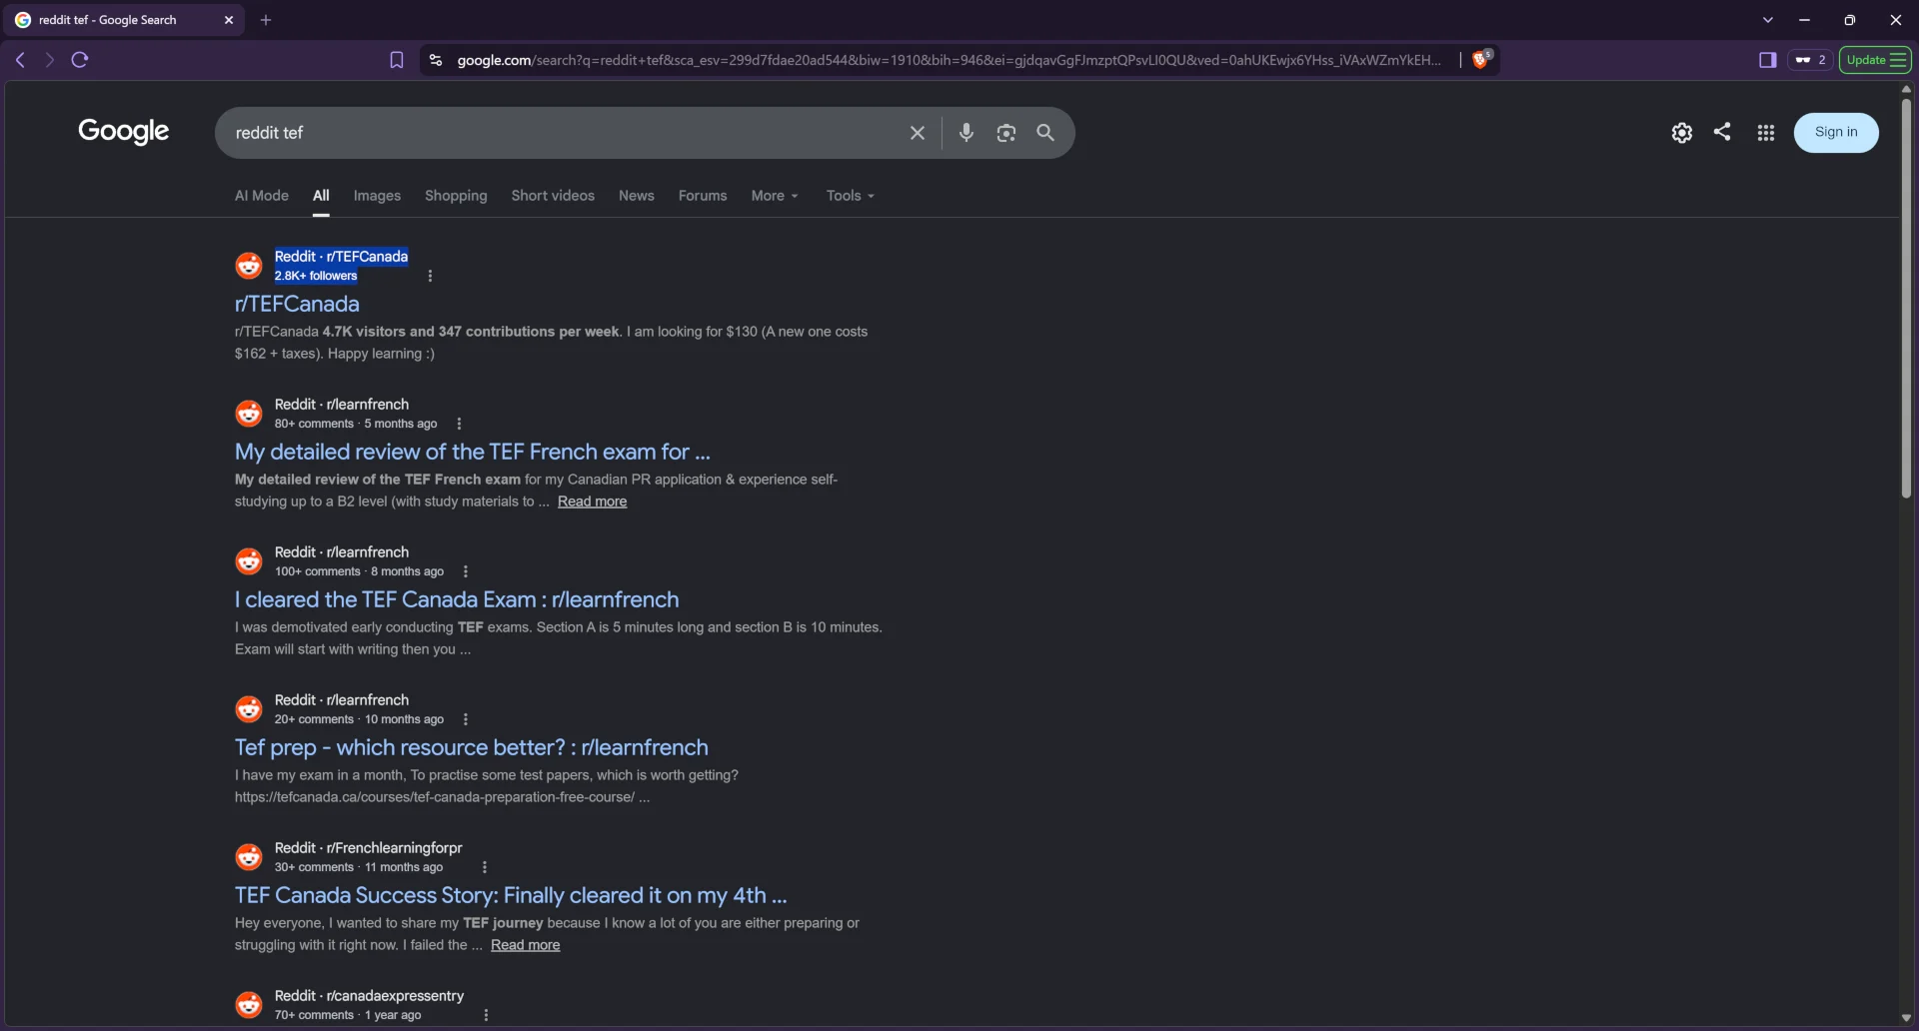1919x1031 pixels.
Task: Click the Sign in button
Action: click(1836, 132)
